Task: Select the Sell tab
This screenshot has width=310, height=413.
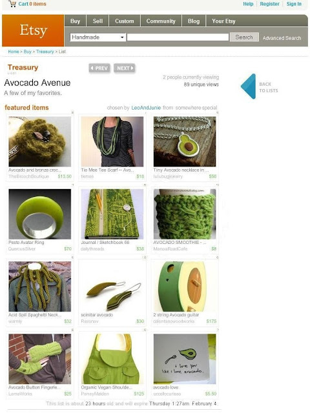Action: 98,21
